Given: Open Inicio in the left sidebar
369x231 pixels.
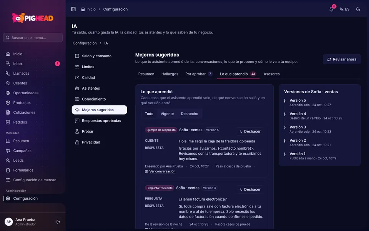Looking at the screenshot, I should pos(33,54).
